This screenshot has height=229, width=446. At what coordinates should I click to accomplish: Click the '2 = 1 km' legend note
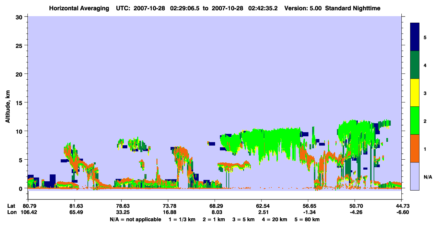point(214,219)
